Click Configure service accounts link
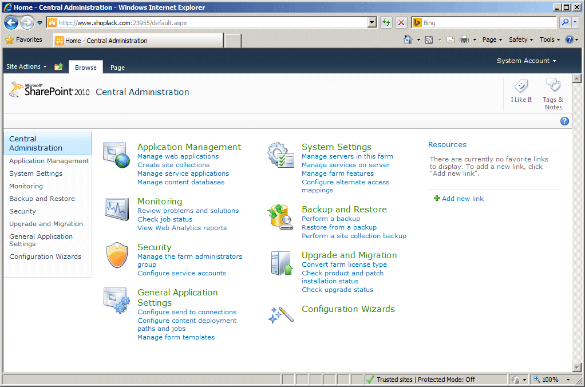This screenshot has width=585, height=387. click(181, 273)
